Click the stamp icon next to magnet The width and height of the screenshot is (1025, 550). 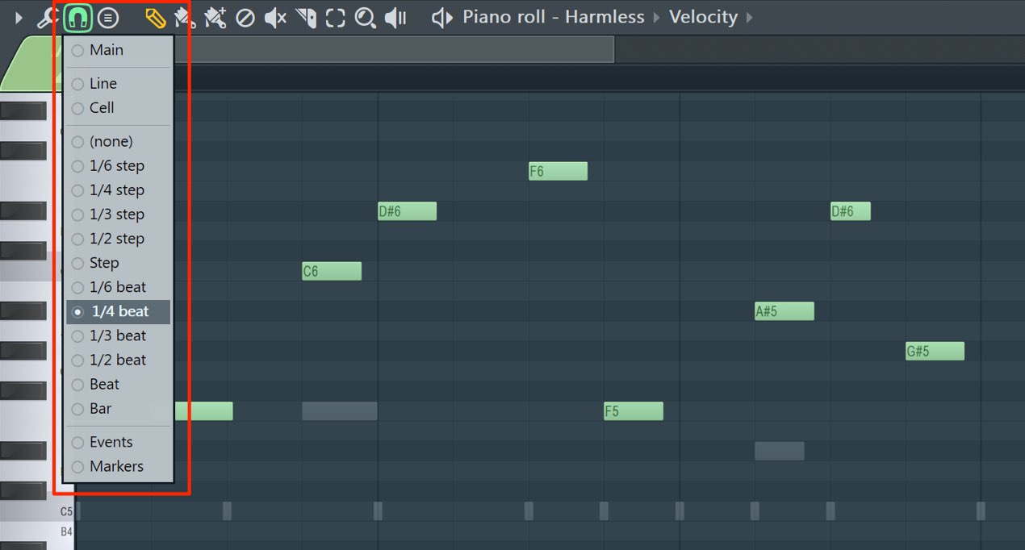107,18
